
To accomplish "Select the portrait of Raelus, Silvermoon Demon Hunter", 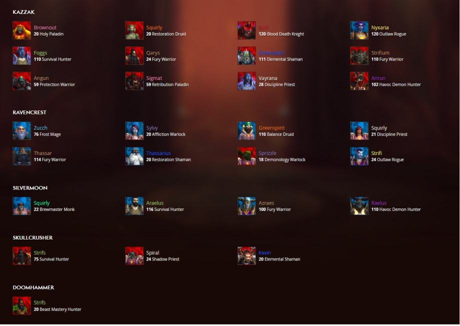I will coord(359,206).
